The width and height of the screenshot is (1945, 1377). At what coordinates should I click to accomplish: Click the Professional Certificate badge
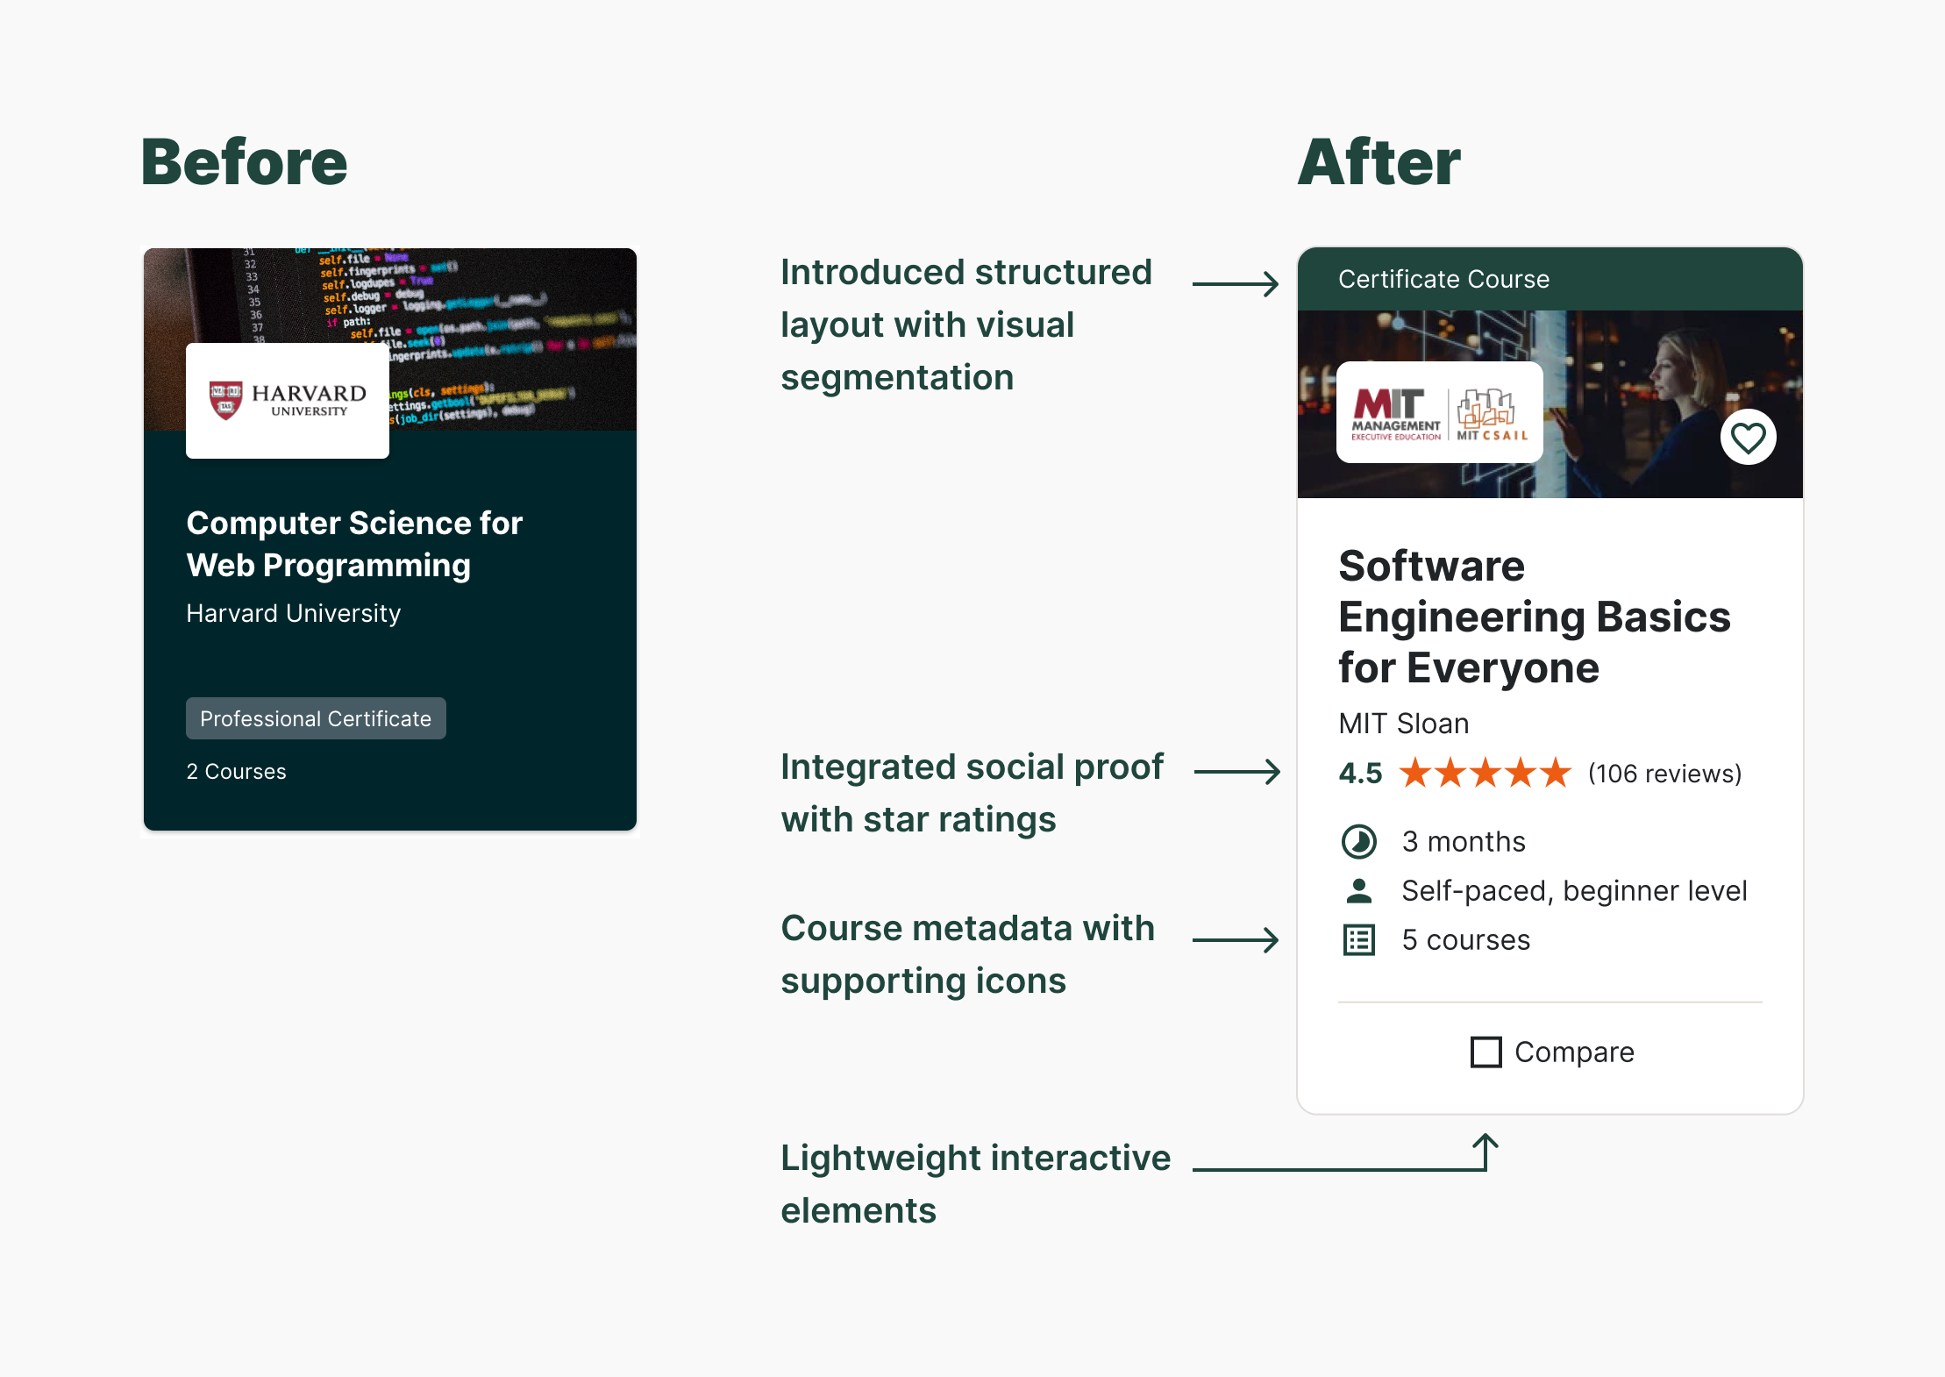point(316,718)
